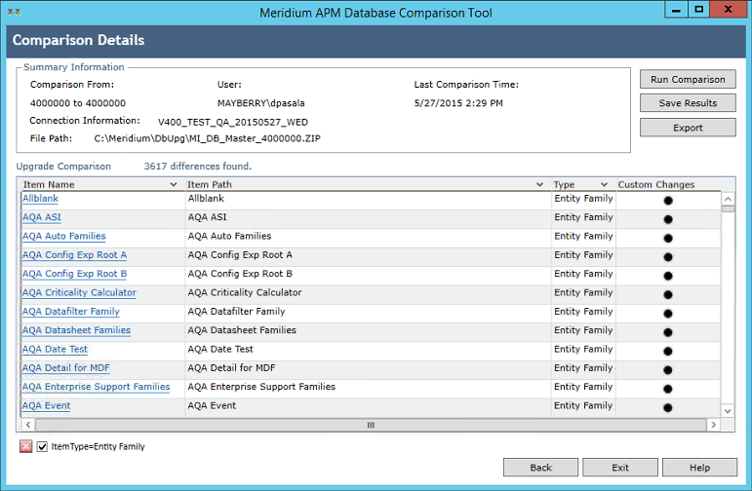The width and height of the screenshot is (752, 491).
Task: Open the AQA Criticality Calculator link
Action: coord(79,292)
